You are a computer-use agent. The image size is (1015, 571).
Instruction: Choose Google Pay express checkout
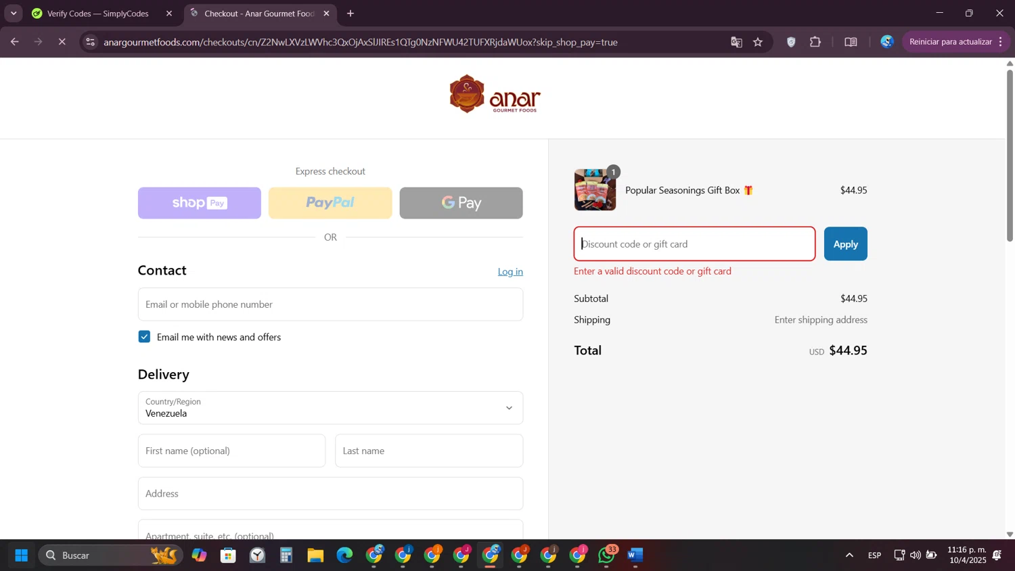(461, 203)
